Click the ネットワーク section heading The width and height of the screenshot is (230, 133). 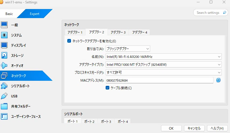tap(72, 25)
